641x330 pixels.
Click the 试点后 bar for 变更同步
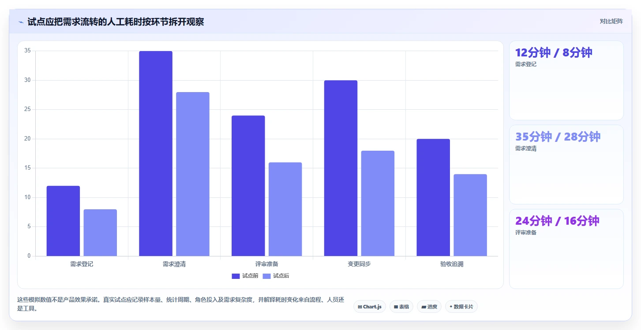pyautogui.click(x=378, y=204)
